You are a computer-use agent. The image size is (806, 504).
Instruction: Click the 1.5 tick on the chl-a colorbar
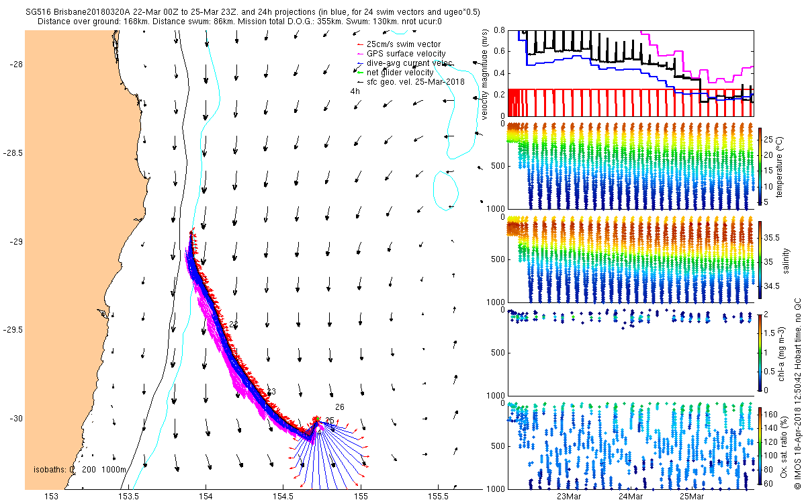770,333
